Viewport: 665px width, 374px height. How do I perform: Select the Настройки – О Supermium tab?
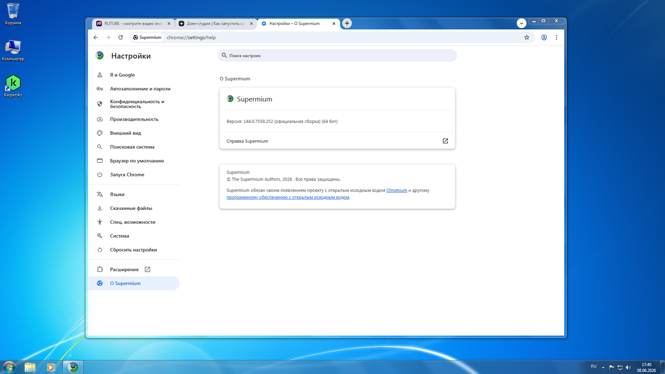(298, 24)
